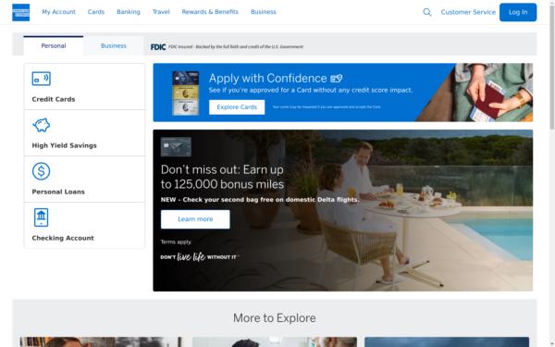This screenshot has width=555, height=347.
Task: Click the bank building Checking Account icon
Action: pyautogui.click(x=41, y=217)
